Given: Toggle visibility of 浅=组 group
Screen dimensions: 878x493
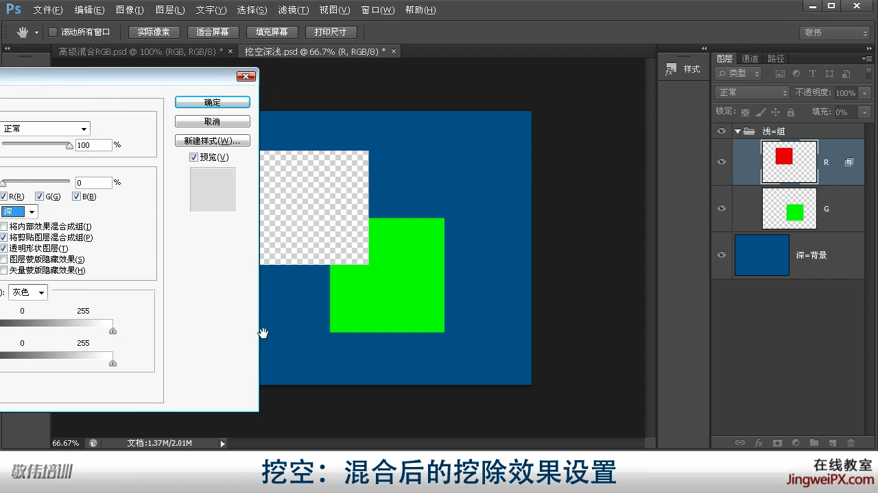Looking at the screenshot, I should 721,131.
